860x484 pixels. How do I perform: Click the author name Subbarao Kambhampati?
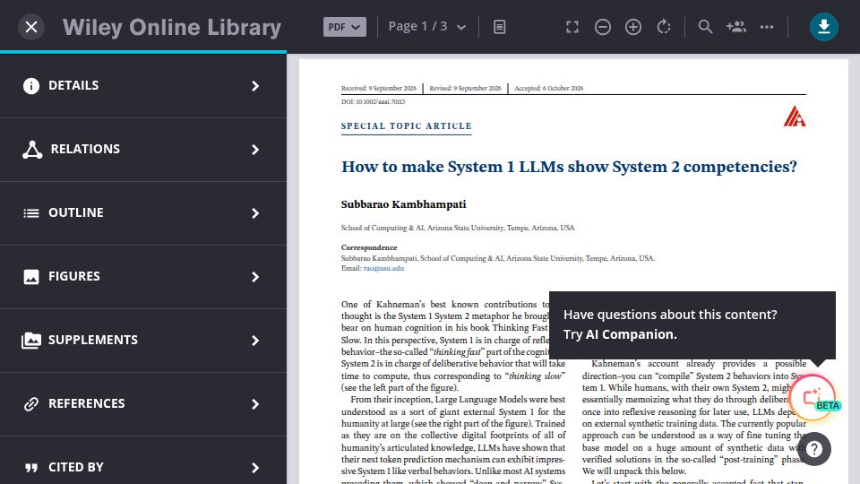coord(404,204)
